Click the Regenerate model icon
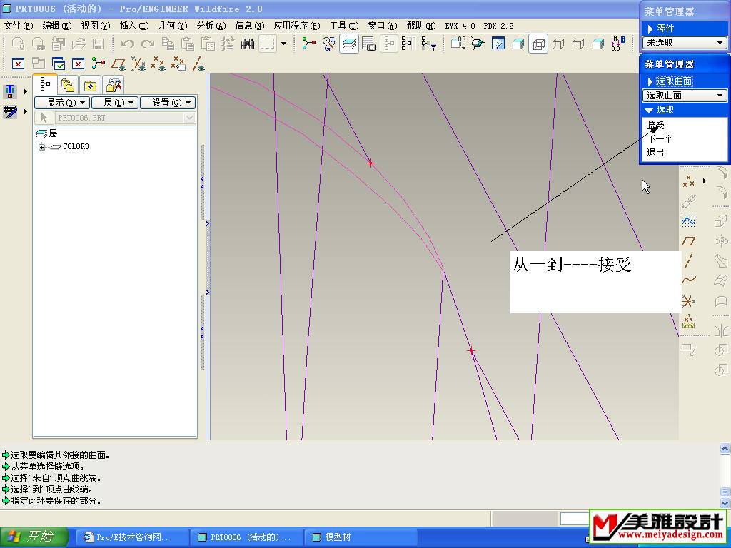This screenshot has width=731, height=548. coord(228,44)
